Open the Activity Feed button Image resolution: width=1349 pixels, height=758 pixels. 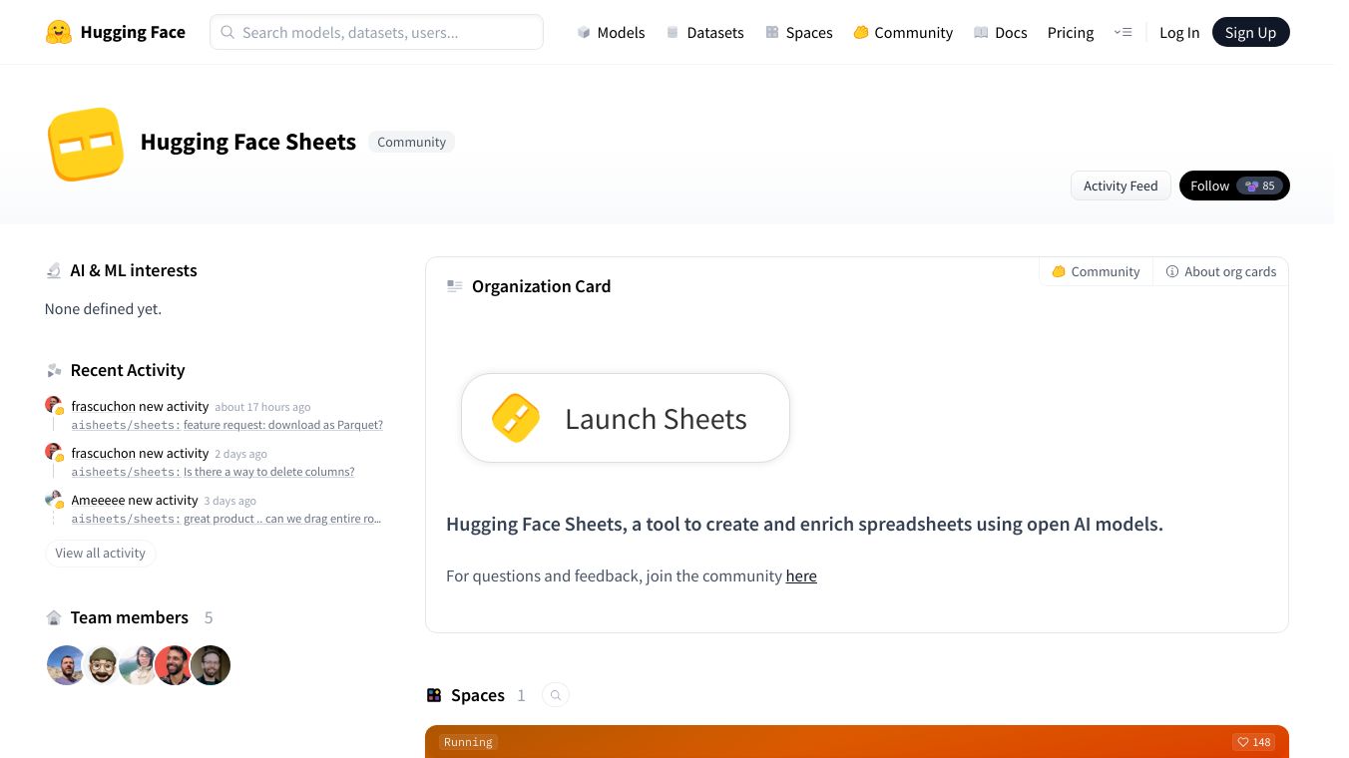[x=1120, y=186]
